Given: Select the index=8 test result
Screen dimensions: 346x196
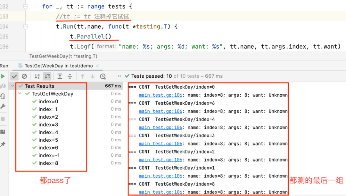Looking at the screenshot, I should pyautogui.click(x=48, y=163).
